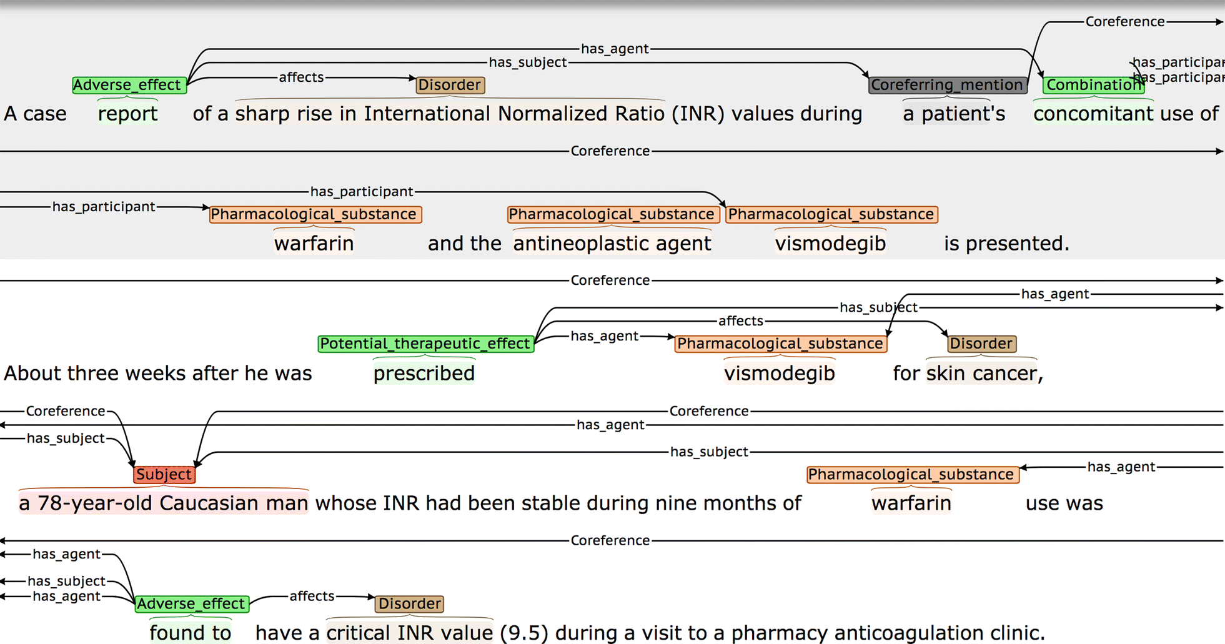This screenshot has height=644, width=1225.
Task: Click the has_subject label above the vismodegib substance
Action: click(878, 307)
